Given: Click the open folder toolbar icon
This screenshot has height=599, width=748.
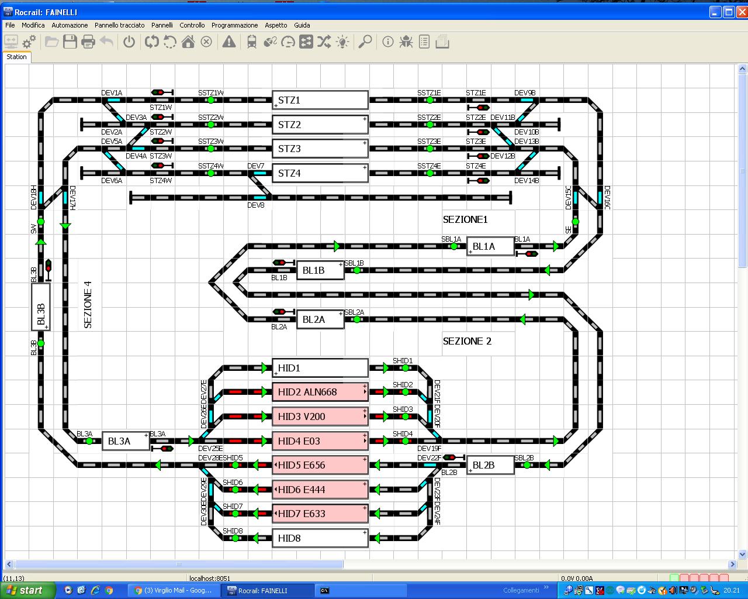Looking at the screenshot, I should tap(52, 42).
